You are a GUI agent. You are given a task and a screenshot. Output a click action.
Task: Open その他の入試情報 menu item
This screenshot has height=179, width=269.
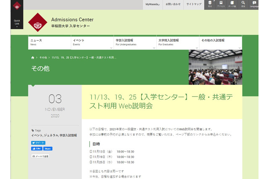pos(221,42)
